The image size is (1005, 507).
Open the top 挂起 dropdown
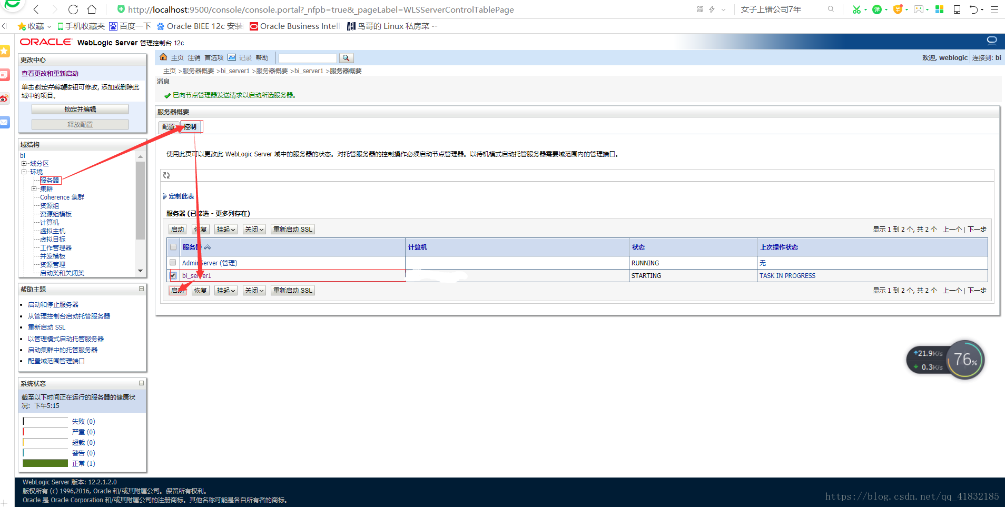pyautogui.click(x=225, y=230)
